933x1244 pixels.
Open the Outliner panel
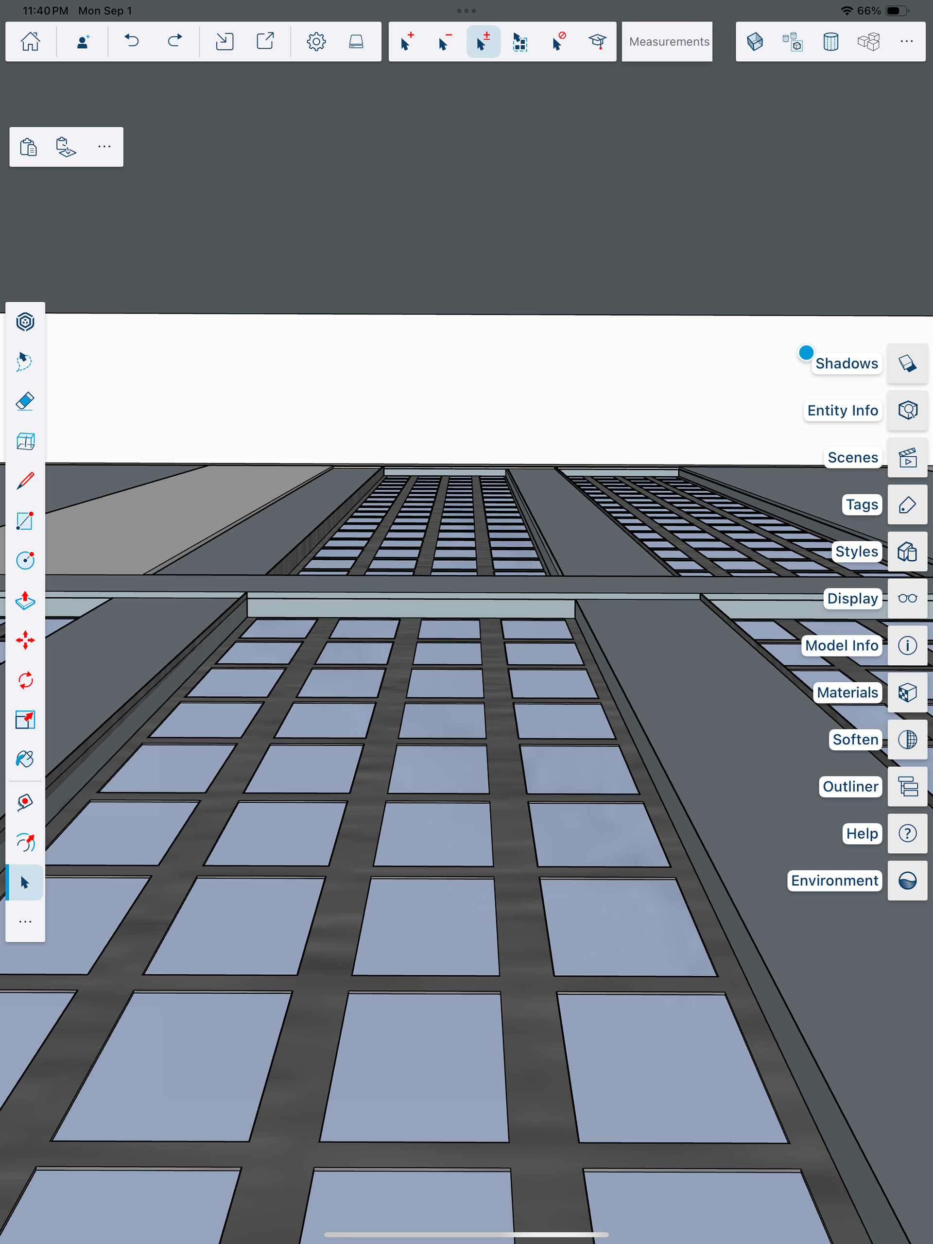[x=907, y=786]
